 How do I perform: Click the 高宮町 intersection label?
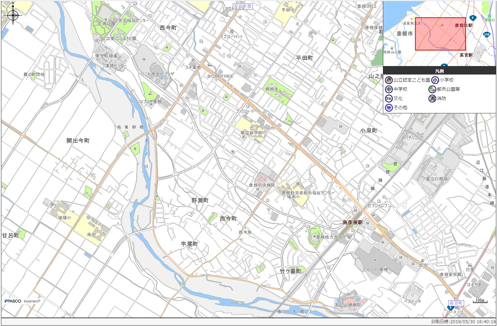click(x=456, y=303)
